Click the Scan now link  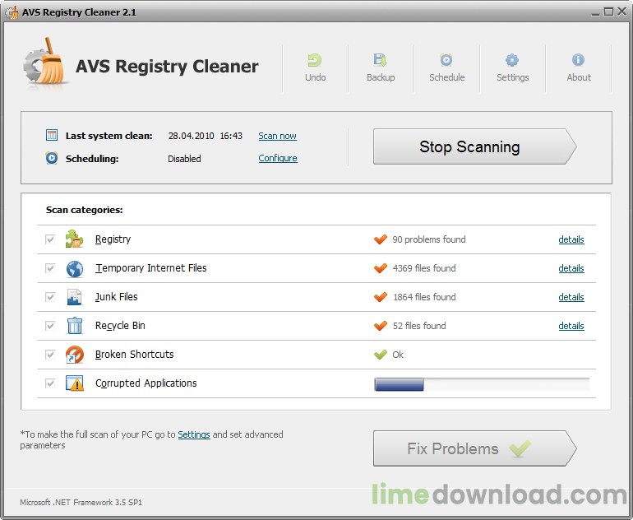[277, 136]
